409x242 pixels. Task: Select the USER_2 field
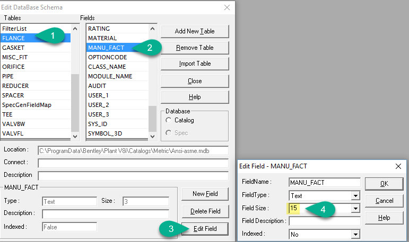coord(117,105)
